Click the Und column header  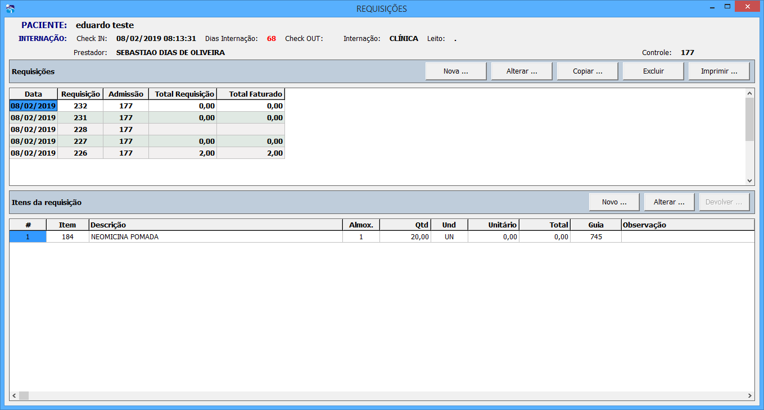pos(449,225)
